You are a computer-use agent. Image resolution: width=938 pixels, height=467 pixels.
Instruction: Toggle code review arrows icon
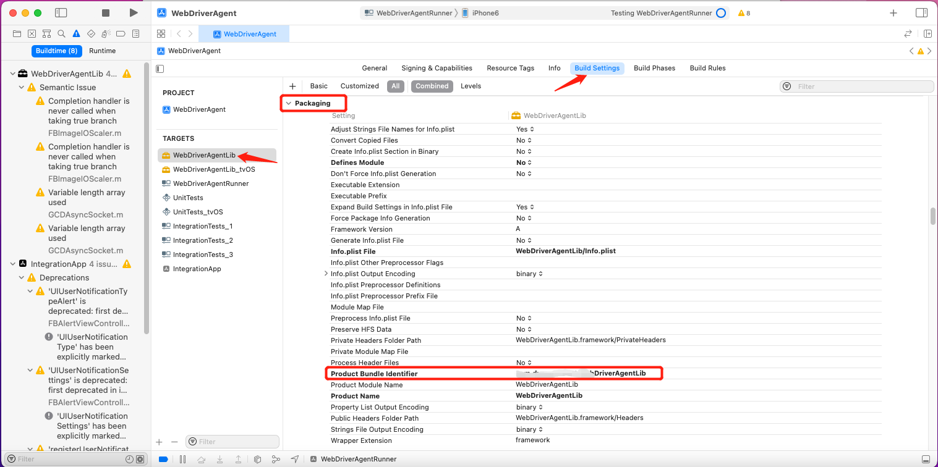click(908, 34)
